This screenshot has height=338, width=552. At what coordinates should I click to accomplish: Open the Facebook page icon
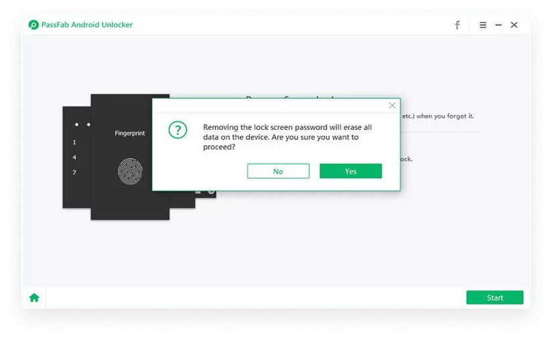457,25
